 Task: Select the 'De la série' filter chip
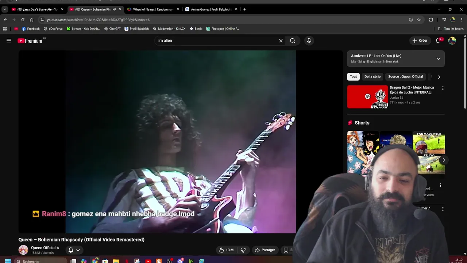tap(372, 76)
